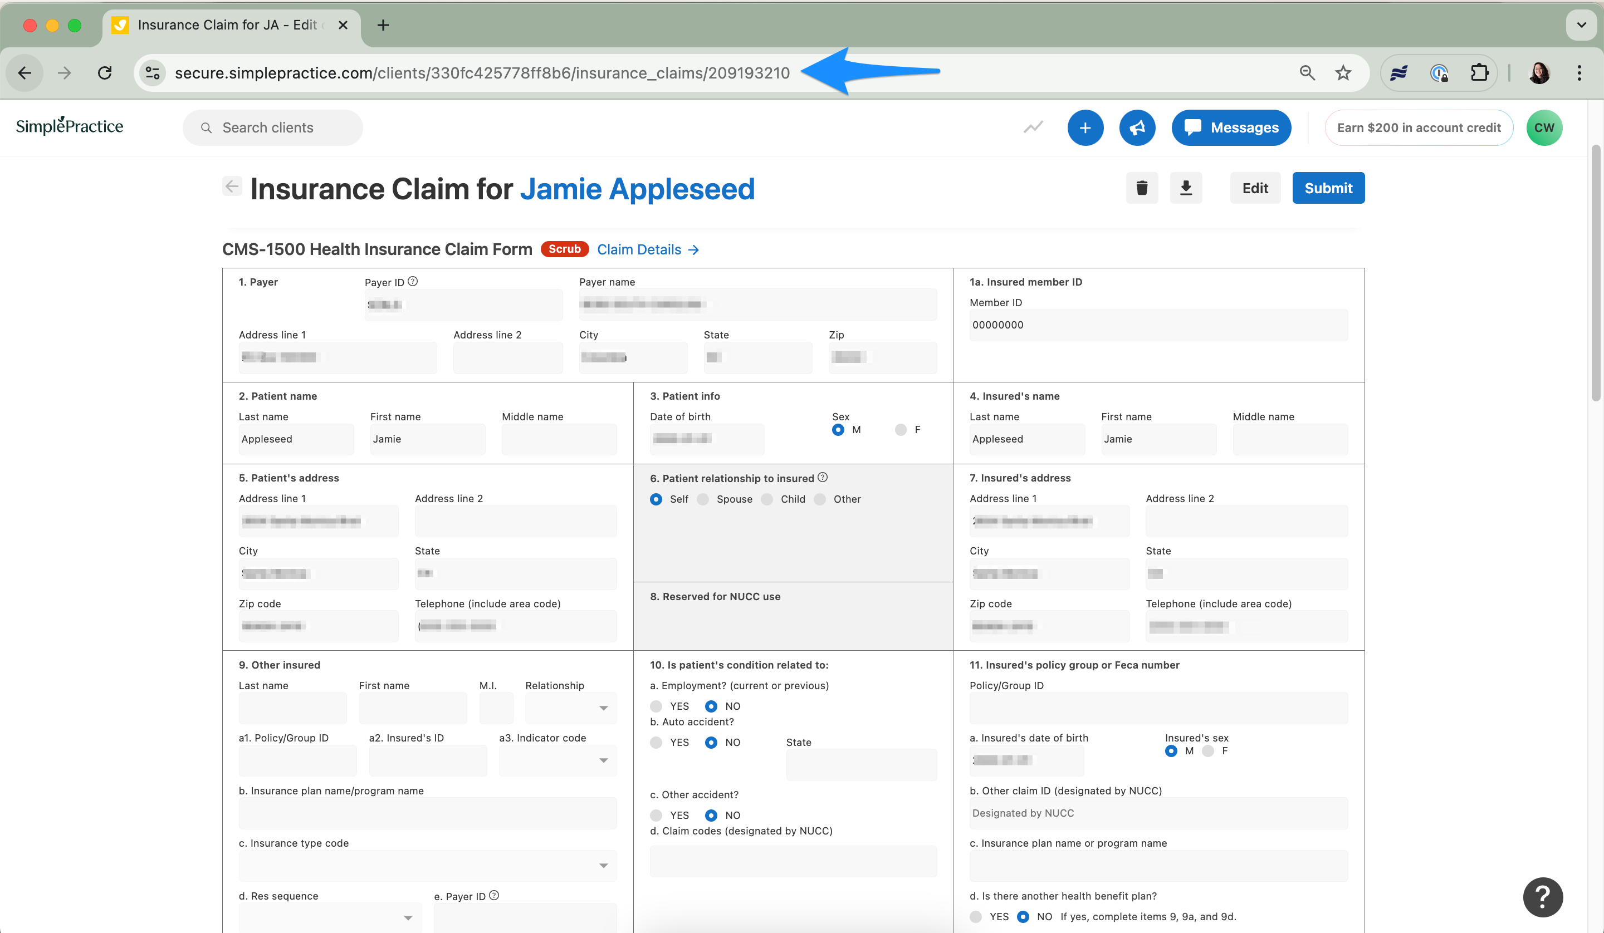1604x933 pixels.
Task: Go back using arrow beside claim title
Action: 232,186
